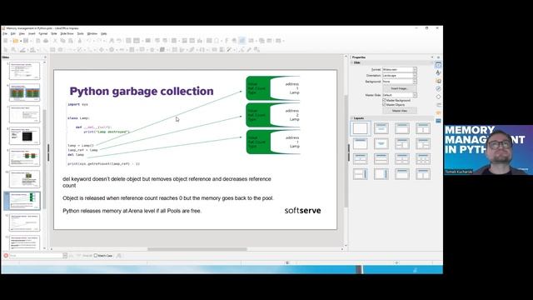Screen dimensions: 533x300
Task: Open the Gallery deck in sidebar
Action: [x=438, y=81]
